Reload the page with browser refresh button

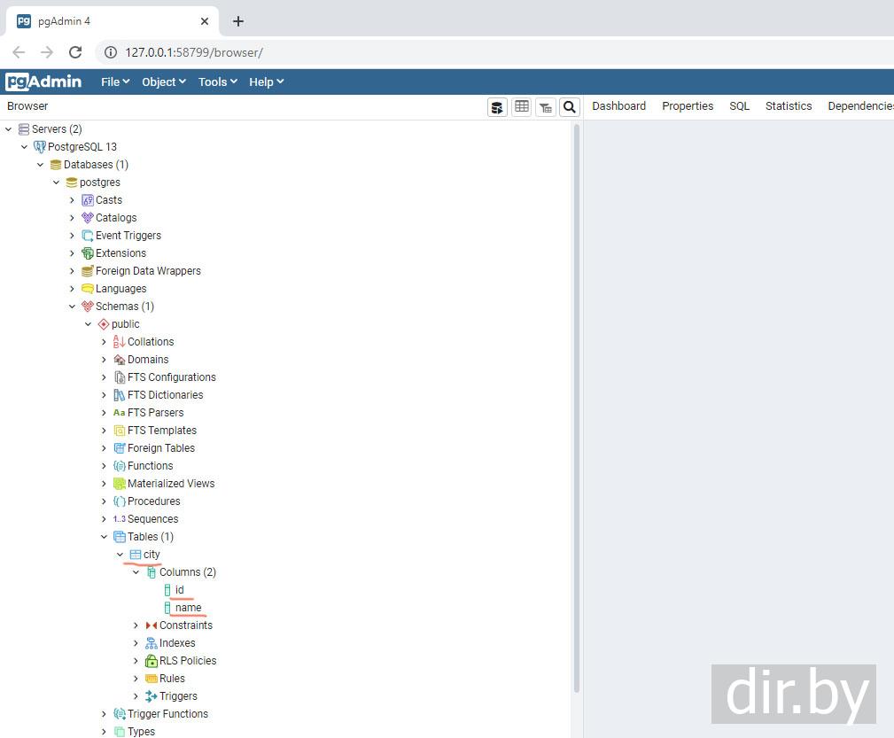(x=75, y=52)
